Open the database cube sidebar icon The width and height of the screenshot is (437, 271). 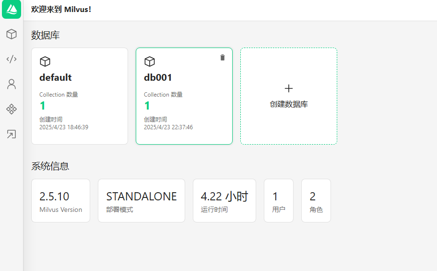point(12,34)
